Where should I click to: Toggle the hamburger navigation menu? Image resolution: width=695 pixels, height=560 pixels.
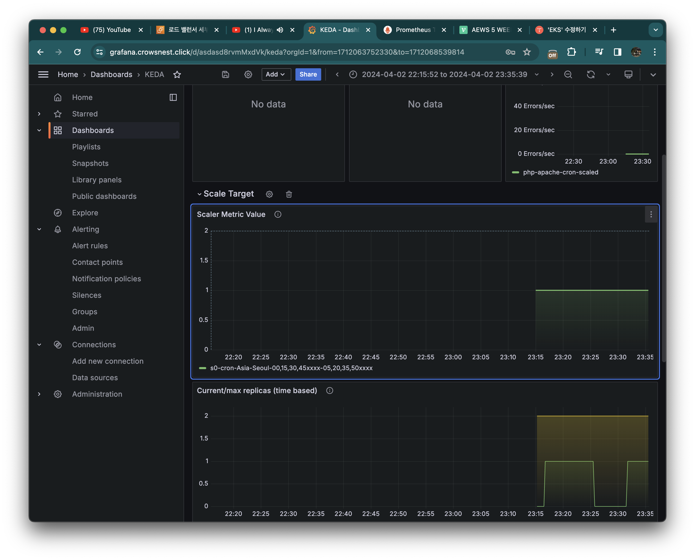(43, 74)
